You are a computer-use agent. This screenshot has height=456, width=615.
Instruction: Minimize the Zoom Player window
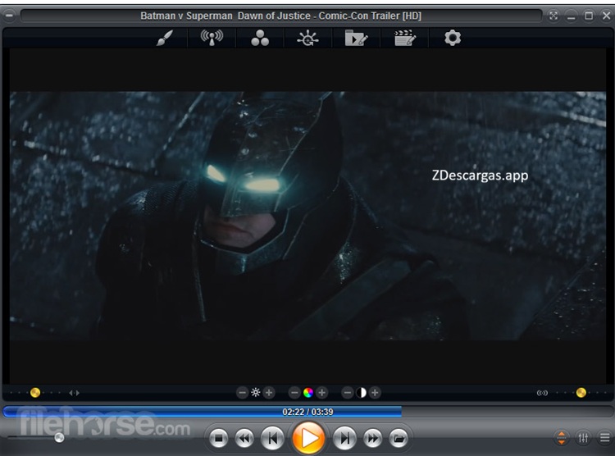(x=571, y=16)
